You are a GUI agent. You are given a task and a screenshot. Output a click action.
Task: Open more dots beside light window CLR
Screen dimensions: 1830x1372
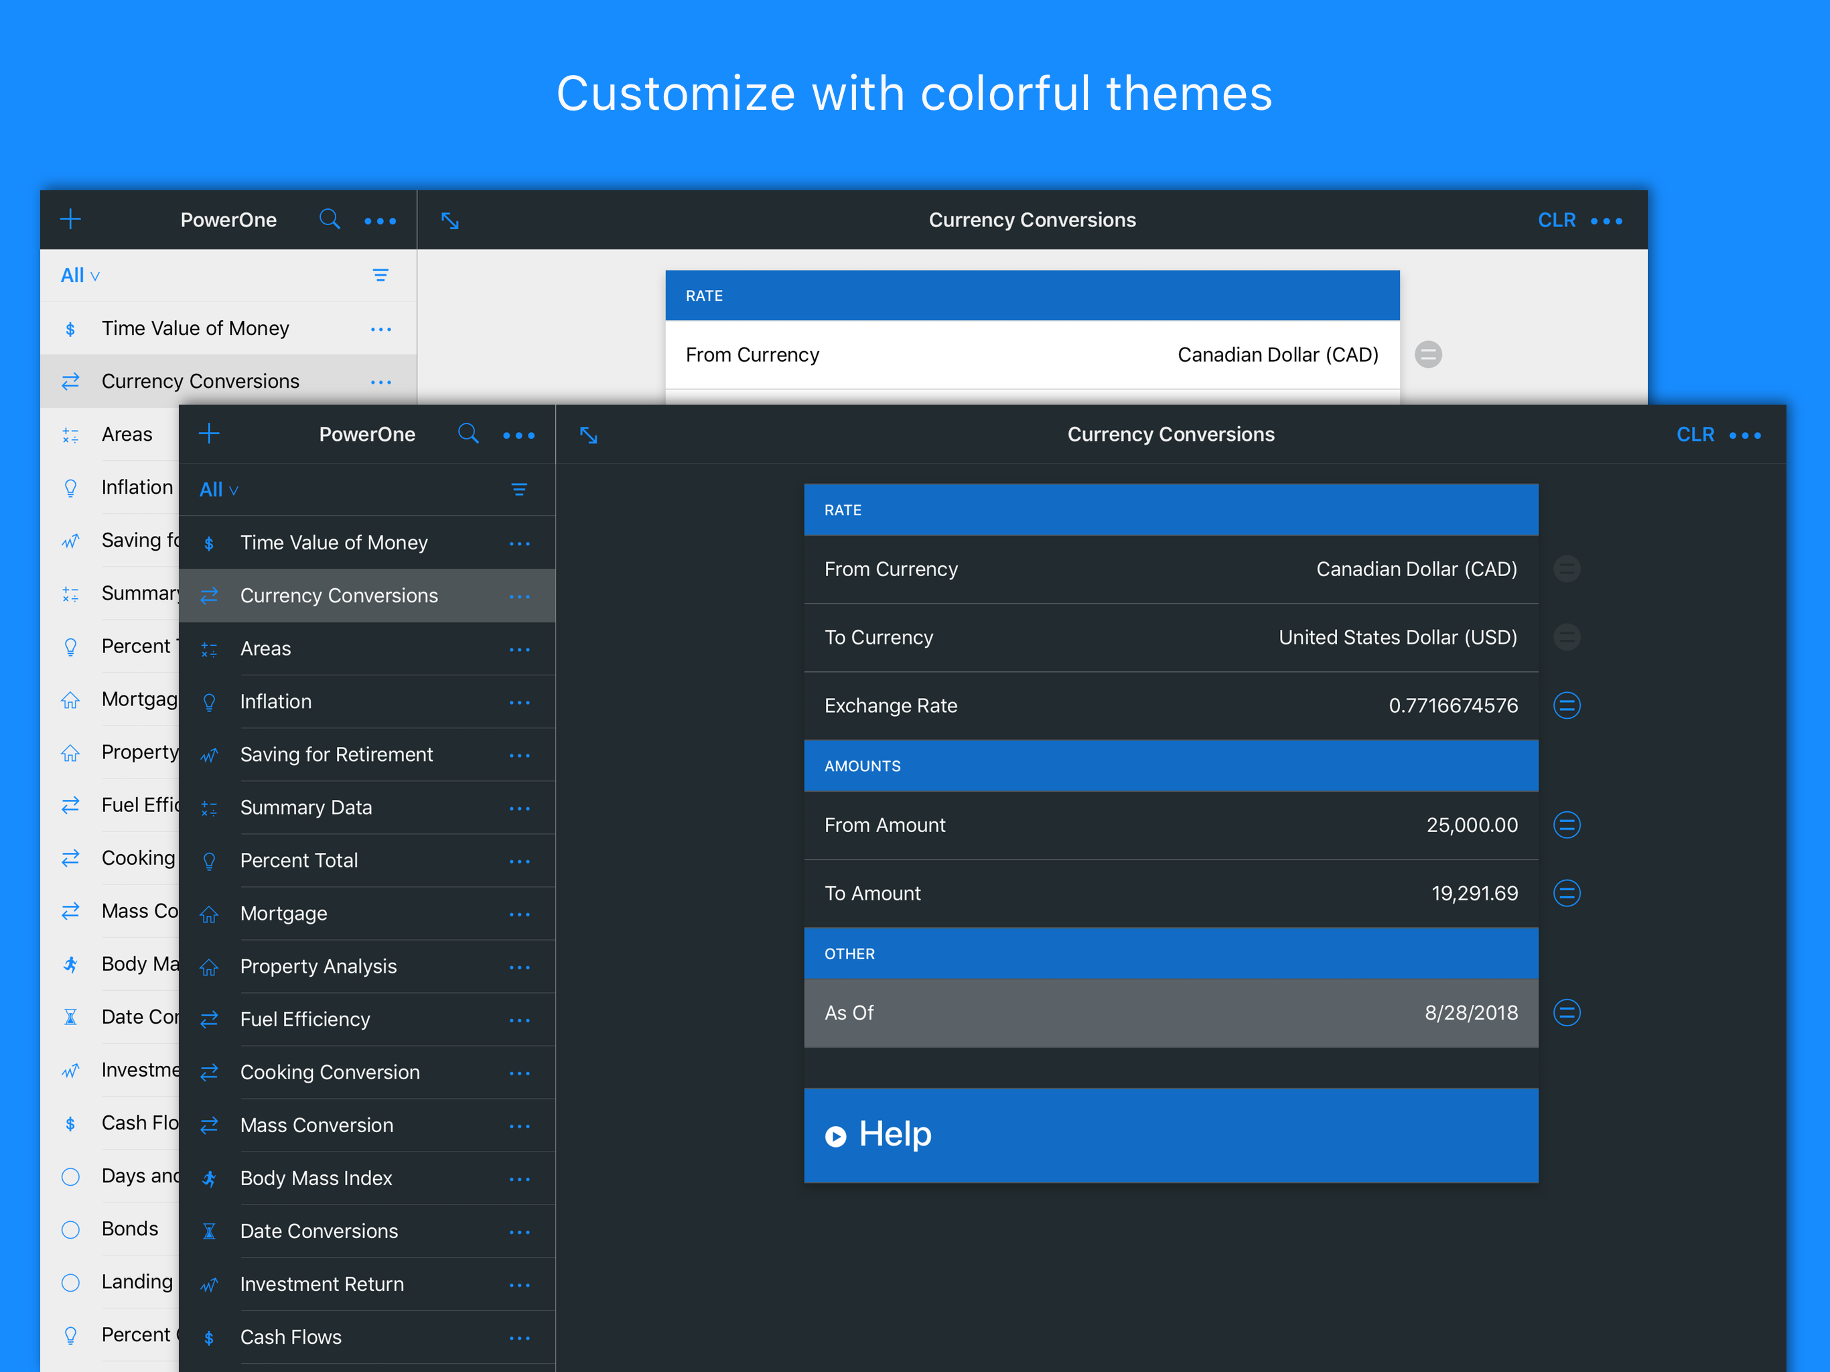tap(1606, 221)
